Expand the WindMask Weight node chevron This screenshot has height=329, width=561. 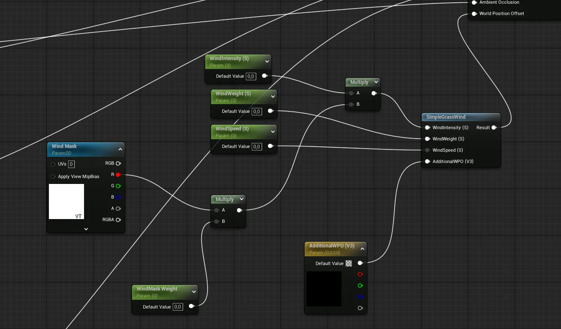coord(194,292)
